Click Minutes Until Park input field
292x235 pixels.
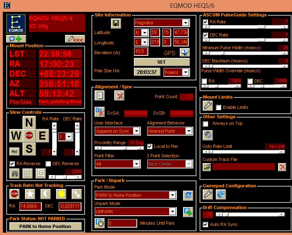point(122,223)
